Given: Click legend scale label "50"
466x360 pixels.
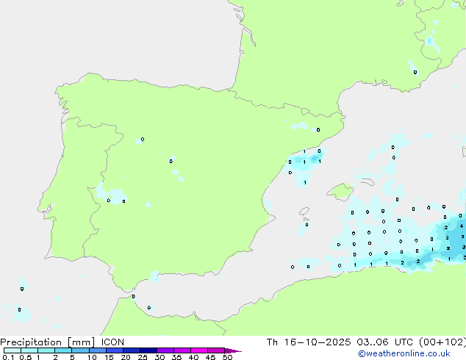Looking at the screenshot, I should click(227, 357).
